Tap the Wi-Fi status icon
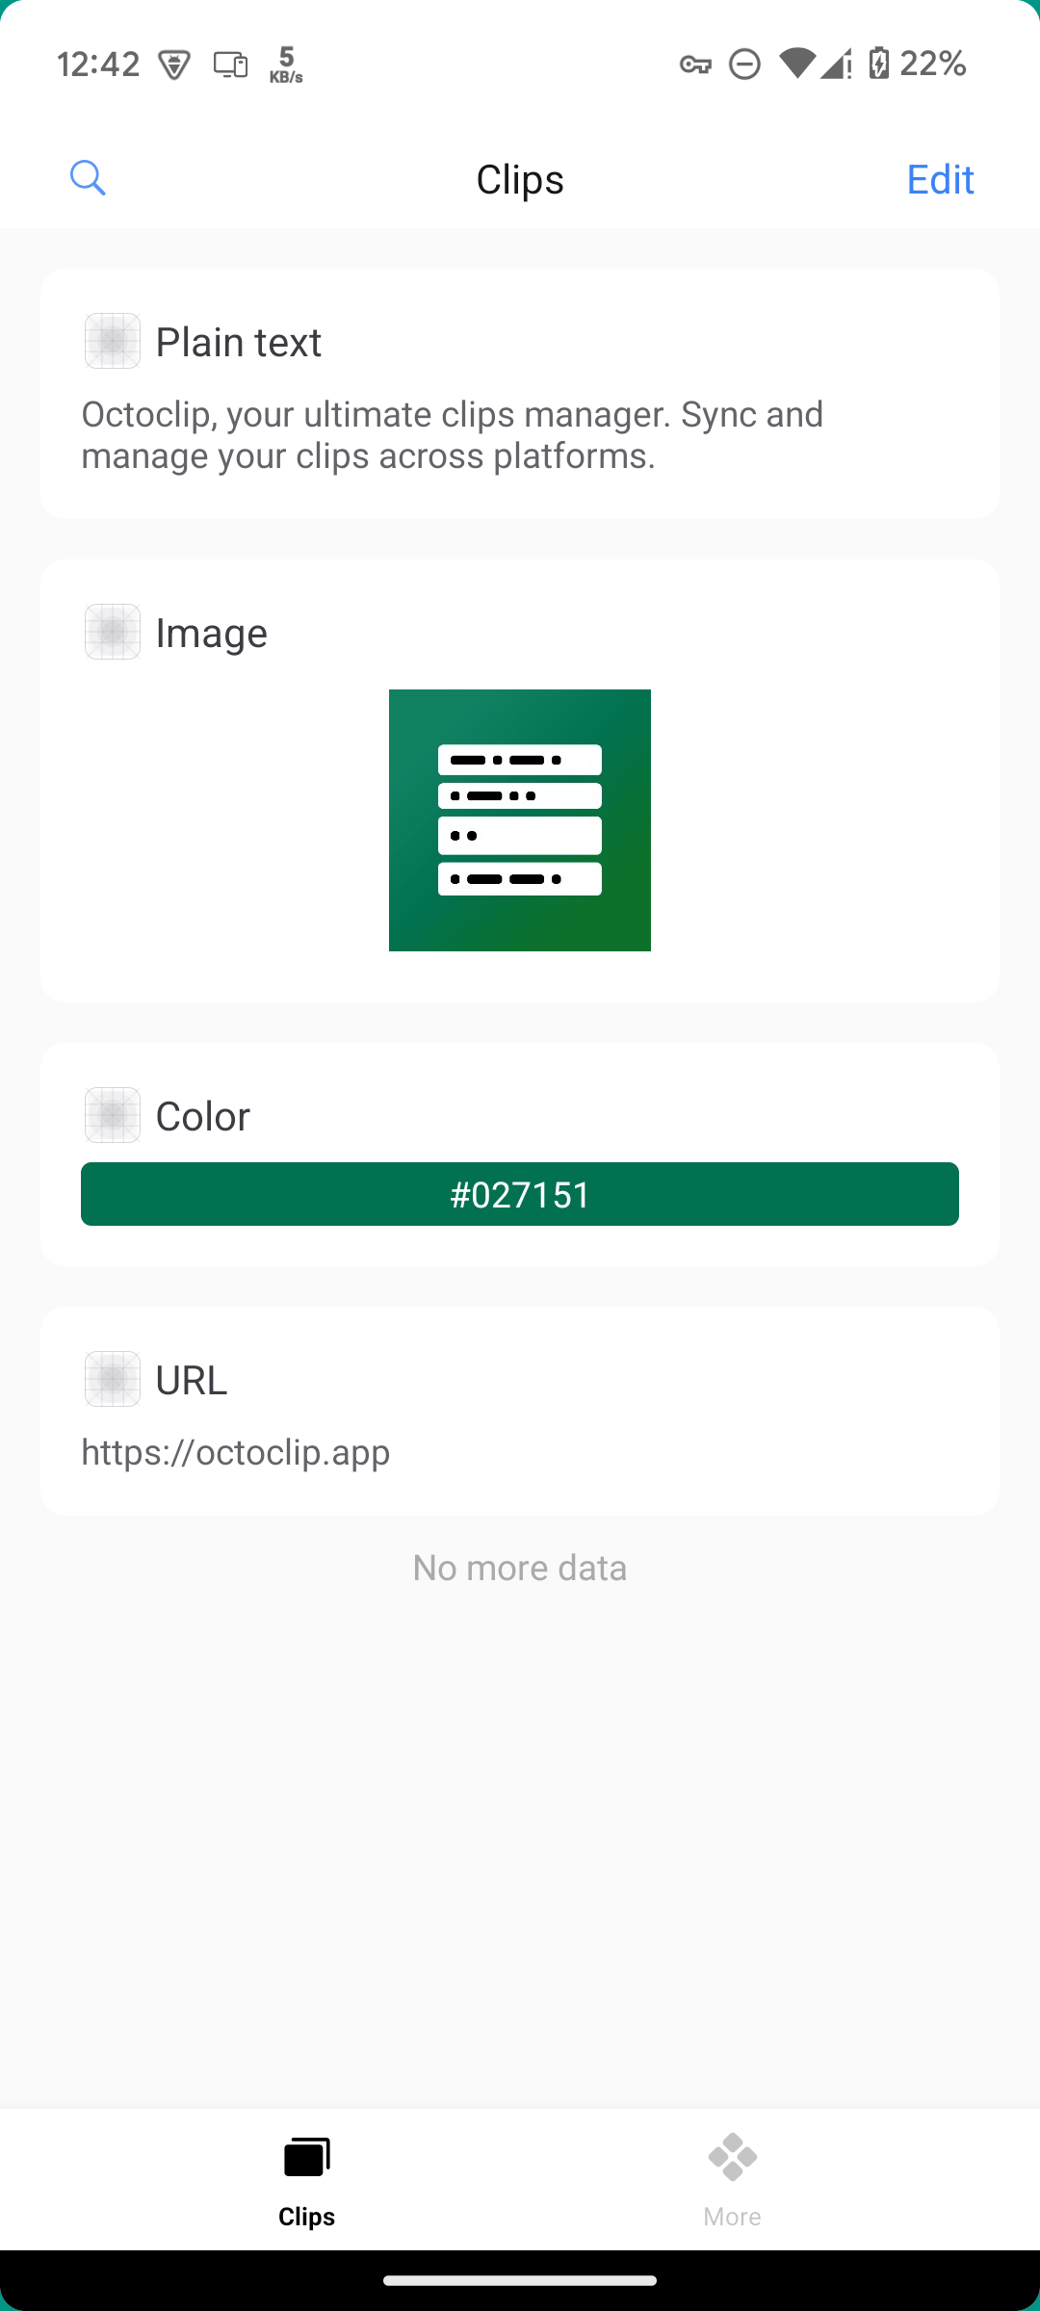 799,64
